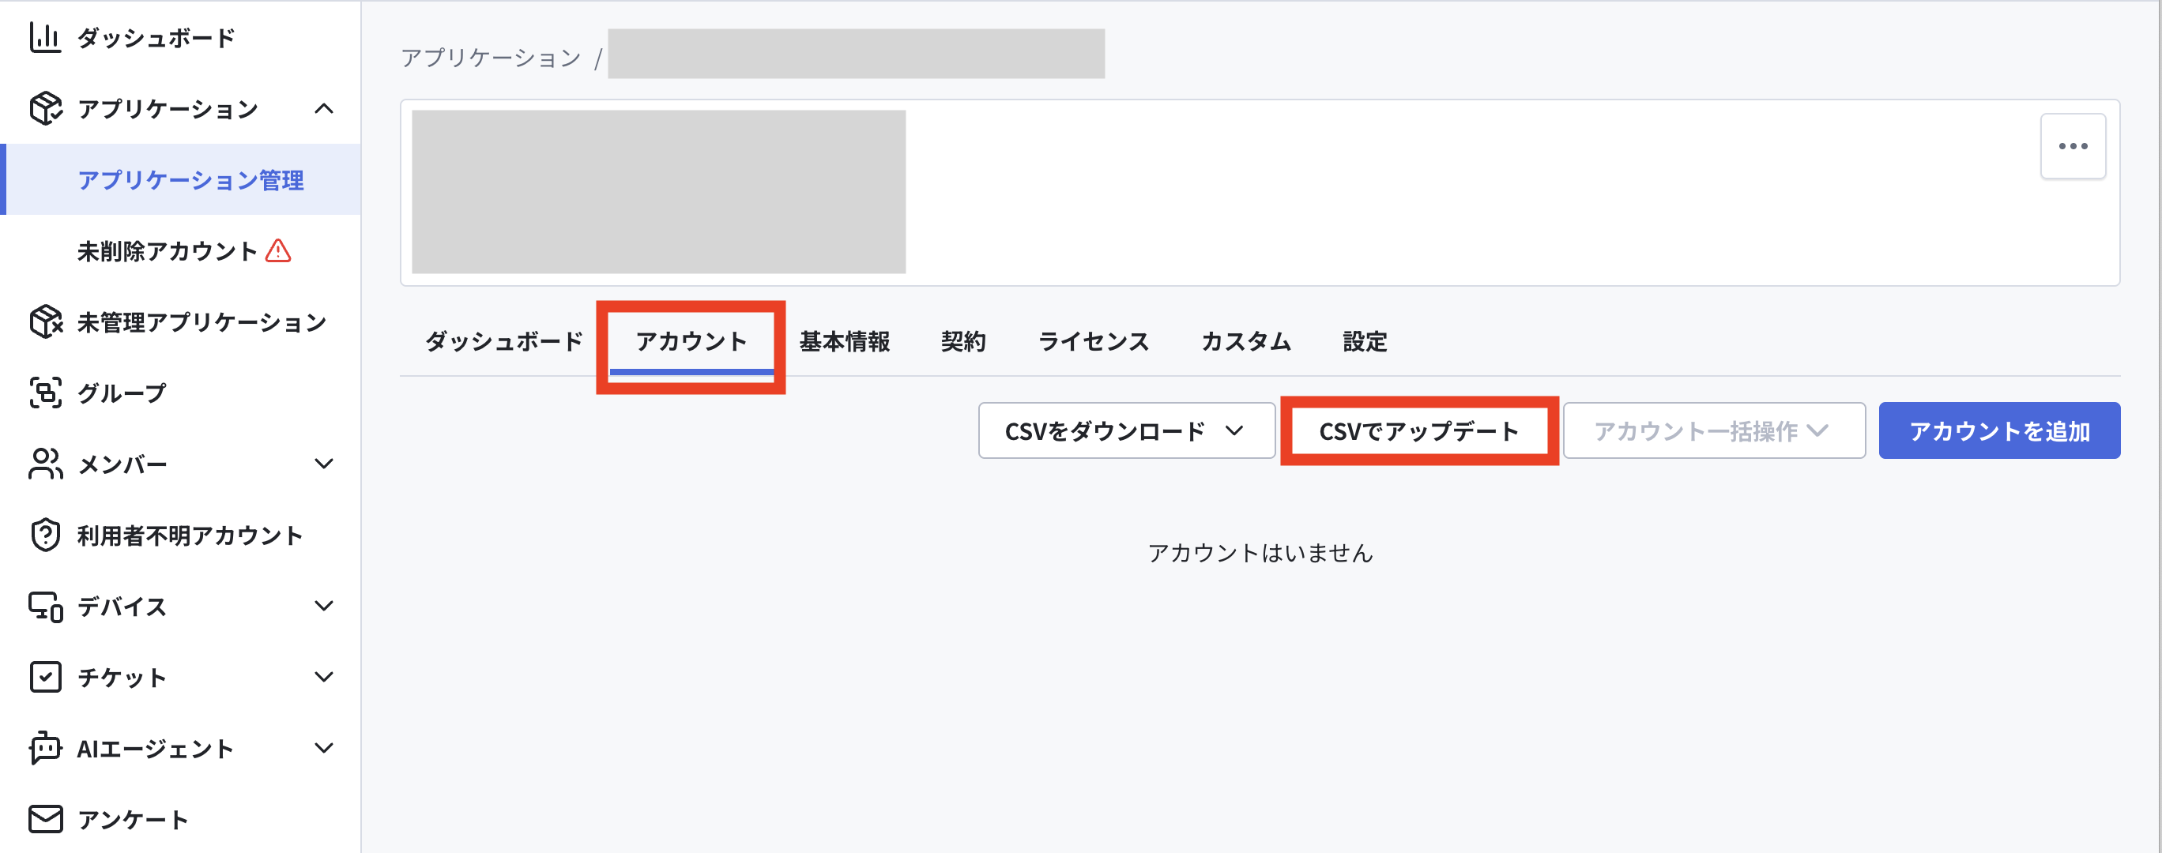The width and height of the screenshot is (2162, 853).
Task: Open the CSVをダウンロード dropdown
Action: pyautogui.click(x=1126, y=431)
